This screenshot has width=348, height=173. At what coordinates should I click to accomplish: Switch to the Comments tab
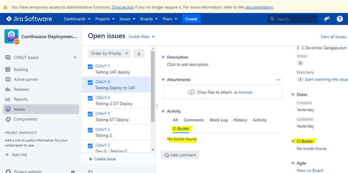click(194, 120)
